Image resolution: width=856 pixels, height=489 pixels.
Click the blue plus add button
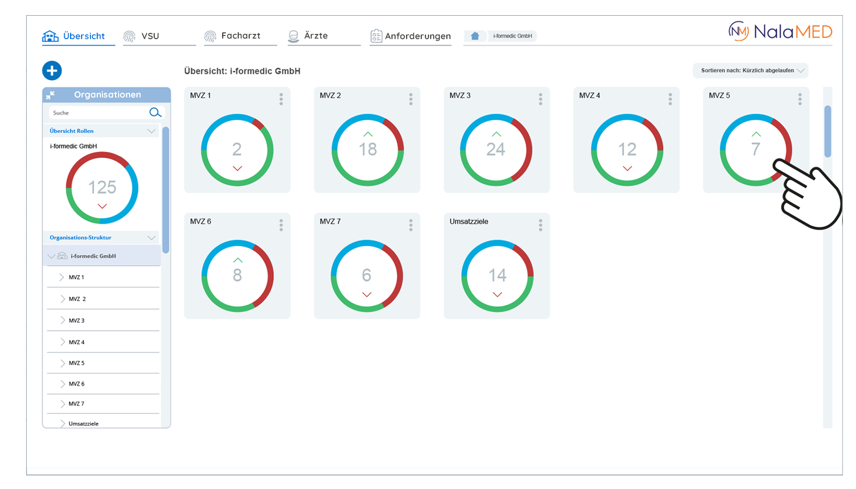coord(52,70)
